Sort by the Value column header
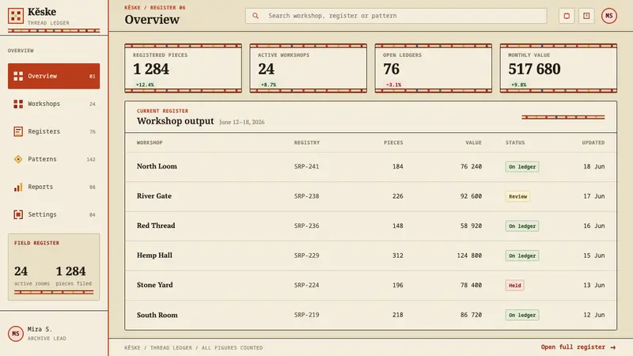 click(x=473, y=142)
